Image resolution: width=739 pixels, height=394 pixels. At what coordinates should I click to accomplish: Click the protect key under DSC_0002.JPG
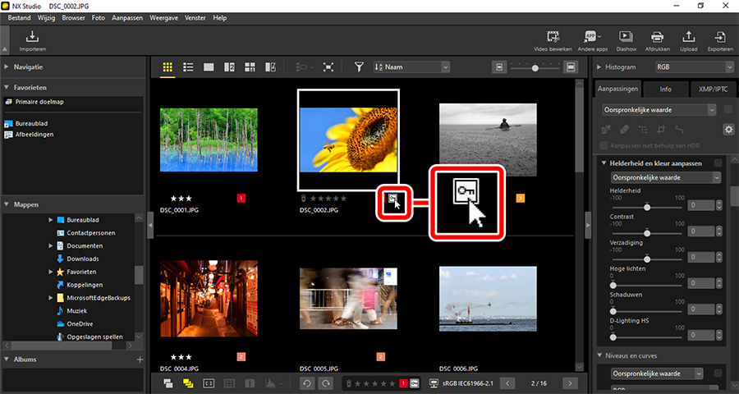[392, 199]
